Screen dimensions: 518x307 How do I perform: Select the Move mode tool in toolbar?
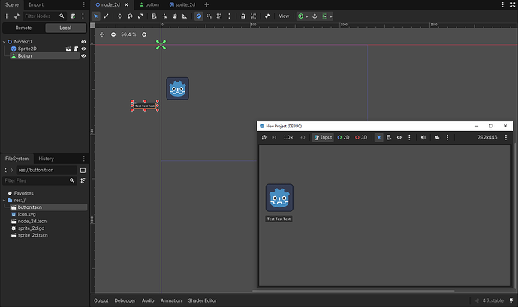(x=120, y=16)
